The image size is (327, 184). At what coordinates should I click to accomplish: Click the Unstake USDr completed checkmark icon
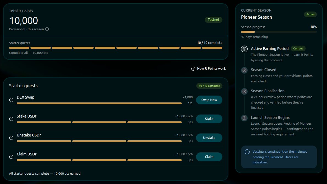click(11, 138)
